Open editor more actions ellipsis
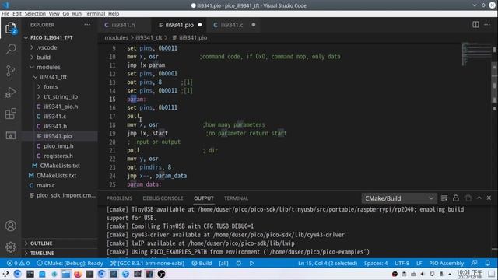498x280 pixels. tap(487, 25)
